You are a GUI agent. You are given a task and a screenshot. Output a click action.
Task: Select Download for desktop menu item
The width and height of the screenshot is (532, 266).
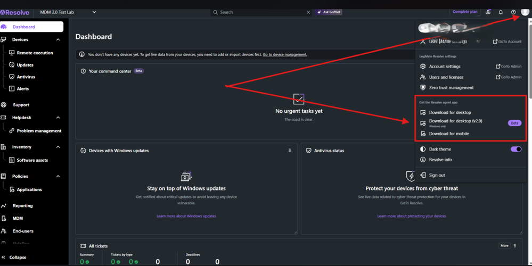(x=449, y=113)
